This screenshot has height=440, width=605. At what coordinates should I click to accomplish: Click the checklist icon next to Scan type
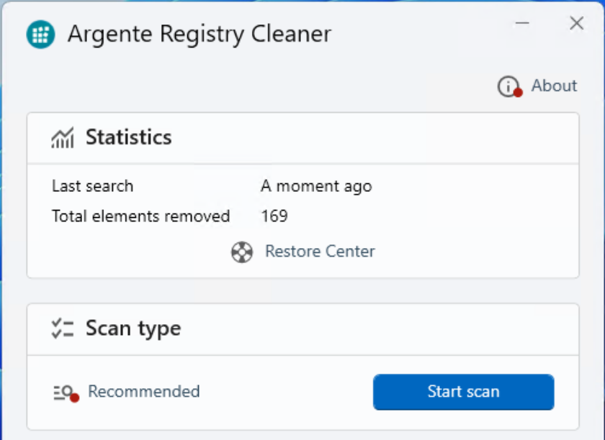click(x=63, y=328)
